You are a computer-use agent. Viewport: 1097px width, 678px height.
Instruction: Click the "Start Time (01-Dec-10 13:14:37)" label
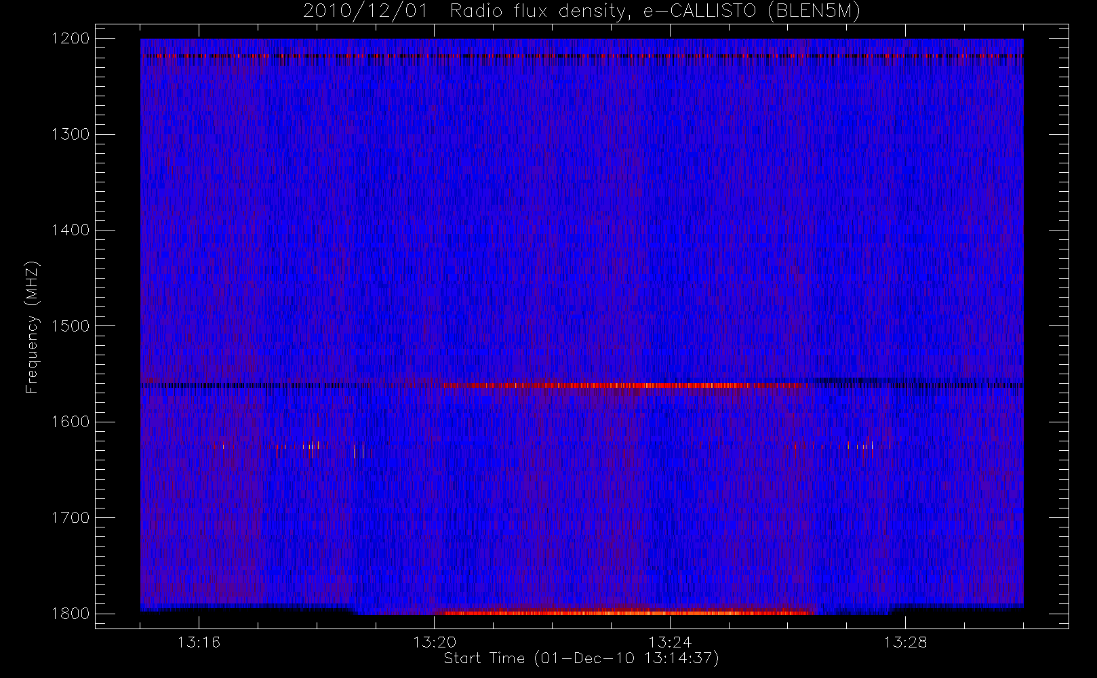click(x=581, y=658)
